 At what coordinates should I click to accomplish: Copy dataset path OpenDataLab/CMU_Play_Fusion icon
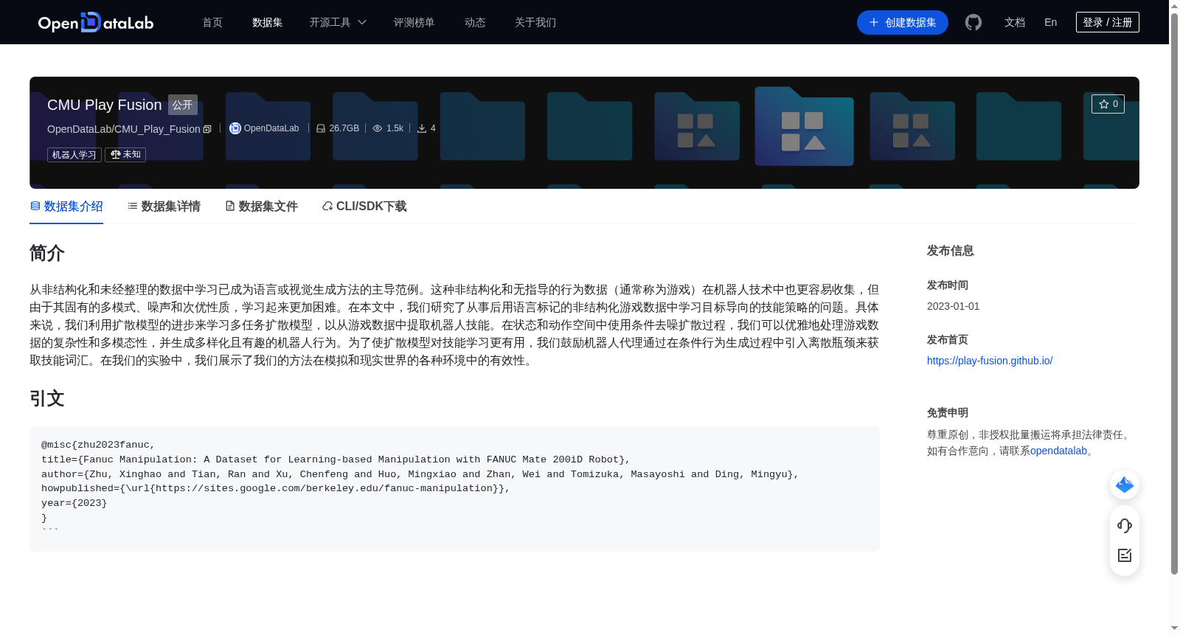tap(207, 129)
